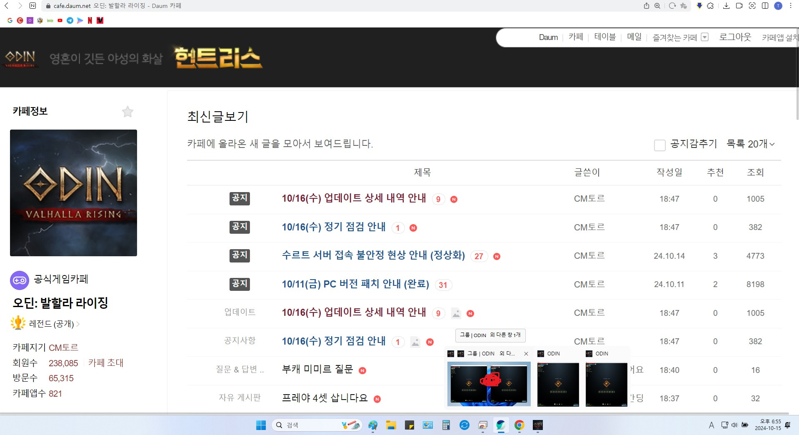
Task: Click the share page icon in address bar
Action: click(647, 6)
